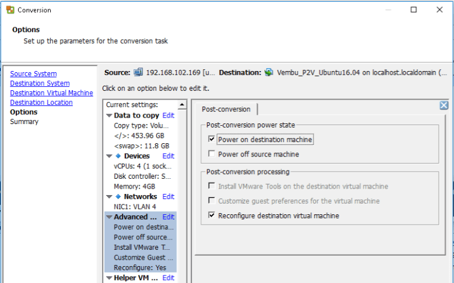Close the Conversion window
Image resolution: width=454 pixels, height=283 pixels.
[439, 9]
